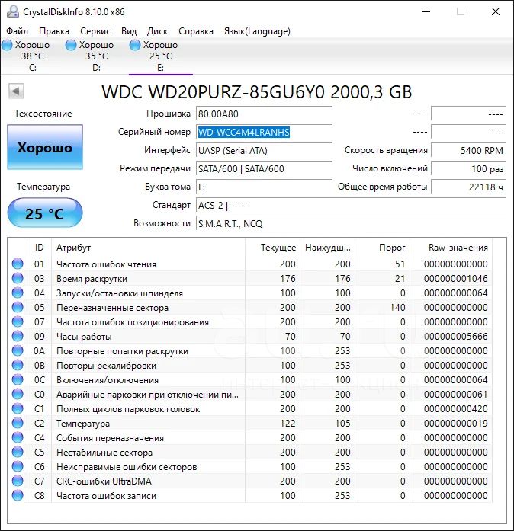The width and height of the screenshot is (514, 531).
Task: Click status orb for attribute 04 row
Action: coord(18,293)
